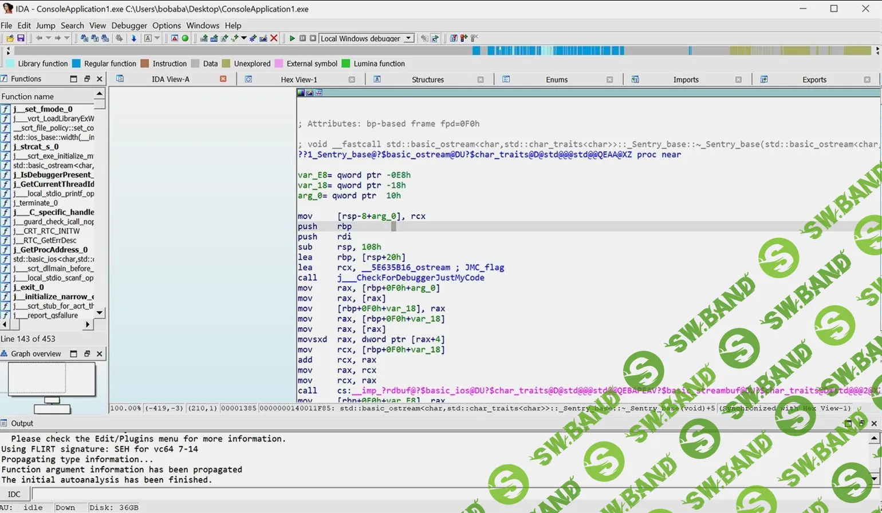Click the IDC button beside command line
Screen dimensions: 882x513
click(14, 494)
